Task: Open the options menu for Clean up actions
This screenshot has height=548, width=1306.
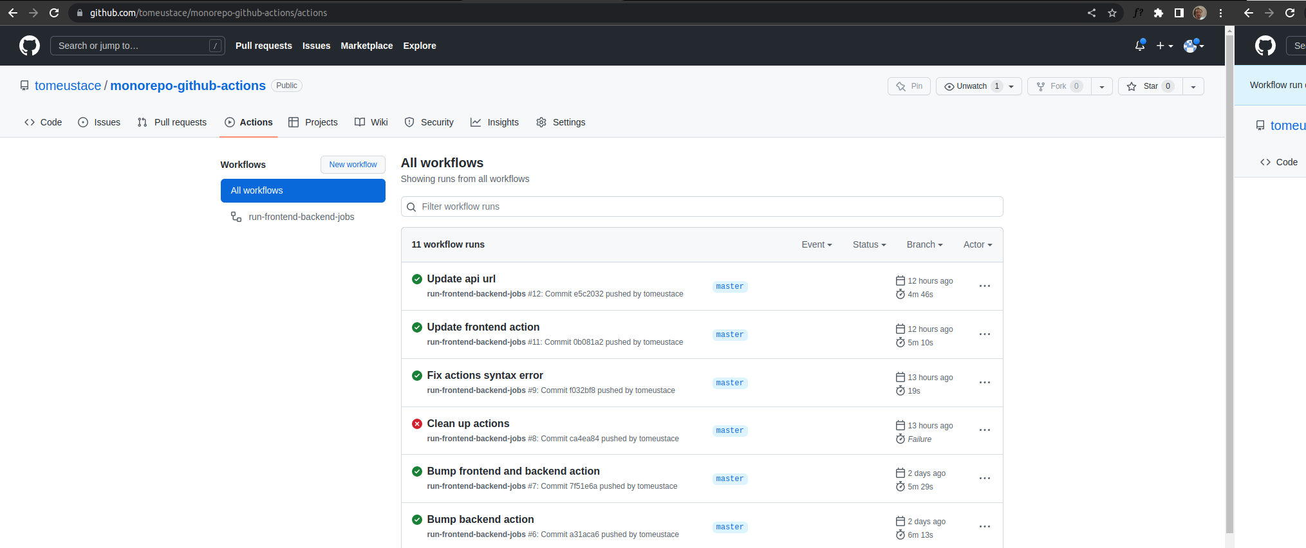Action: pos(985,430)
